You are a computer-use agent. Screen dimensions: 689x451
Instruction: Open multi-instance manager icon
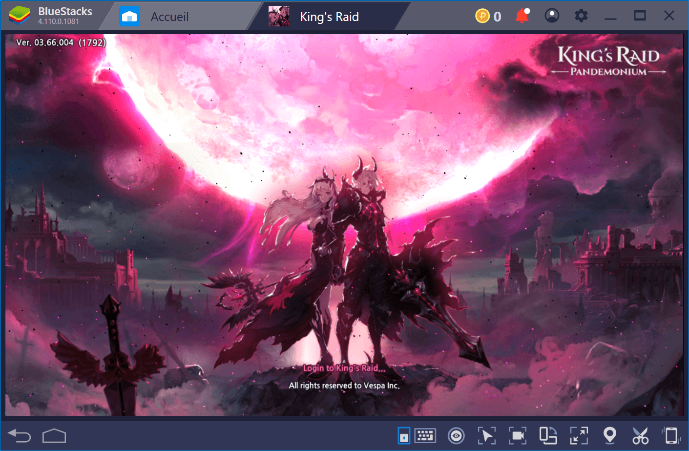click(x=548, y=435)
